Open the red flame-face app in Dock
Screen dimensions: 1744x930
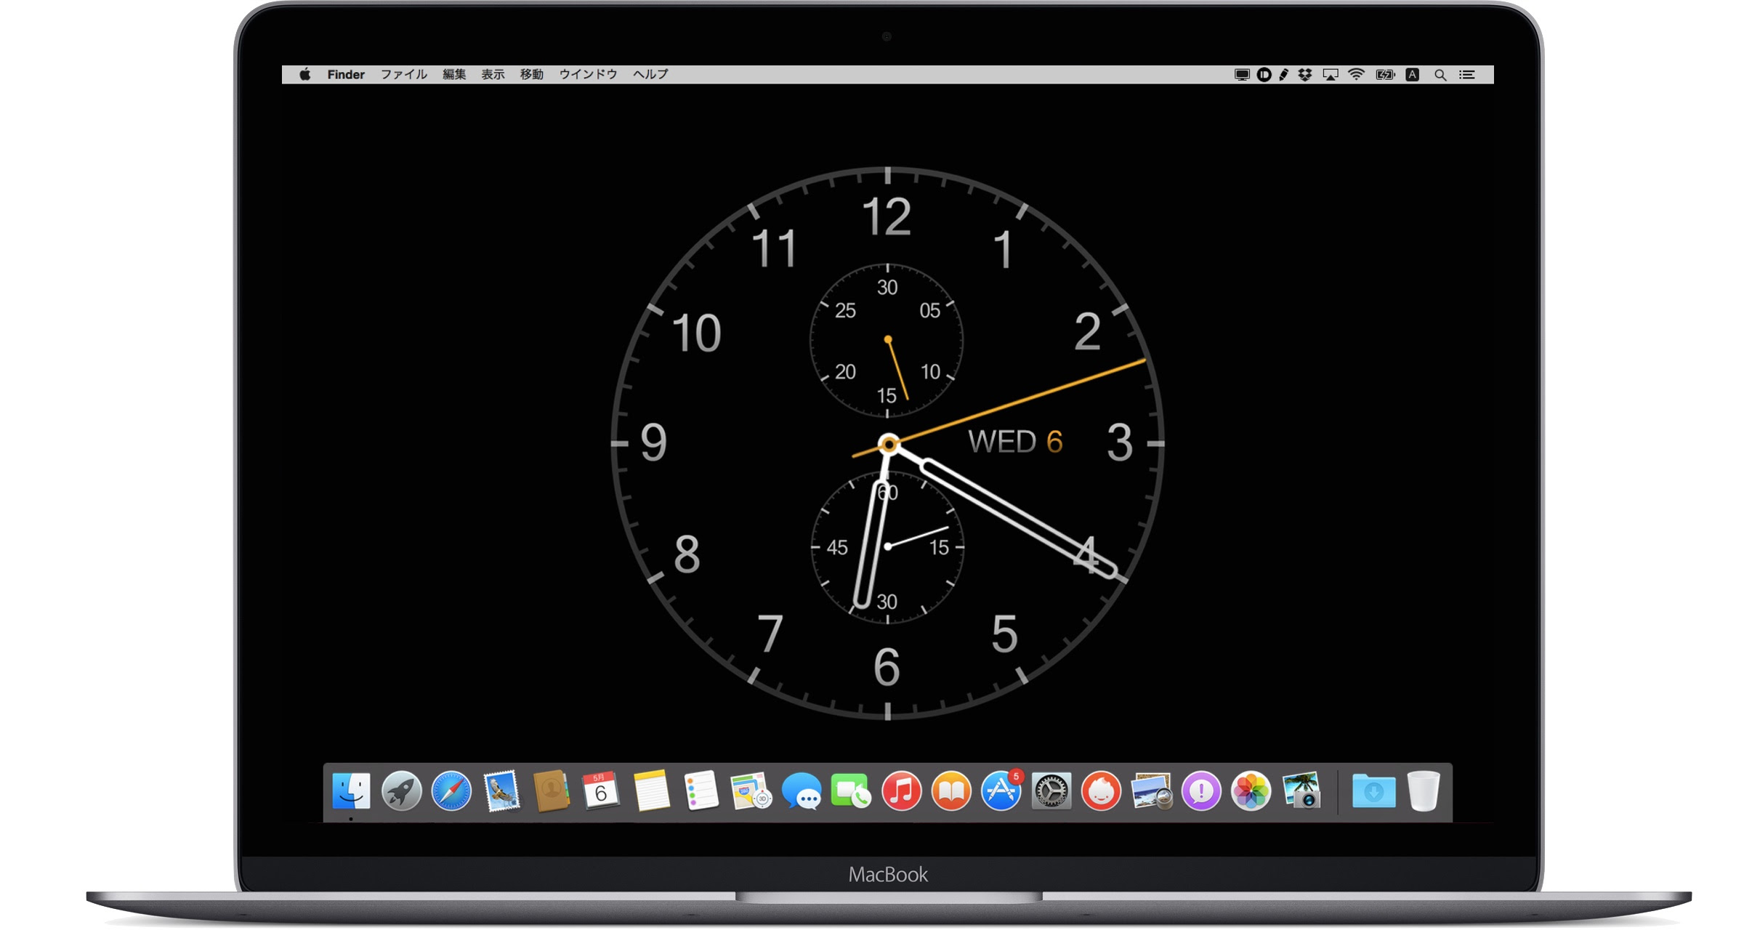[x=1102, y=791]
